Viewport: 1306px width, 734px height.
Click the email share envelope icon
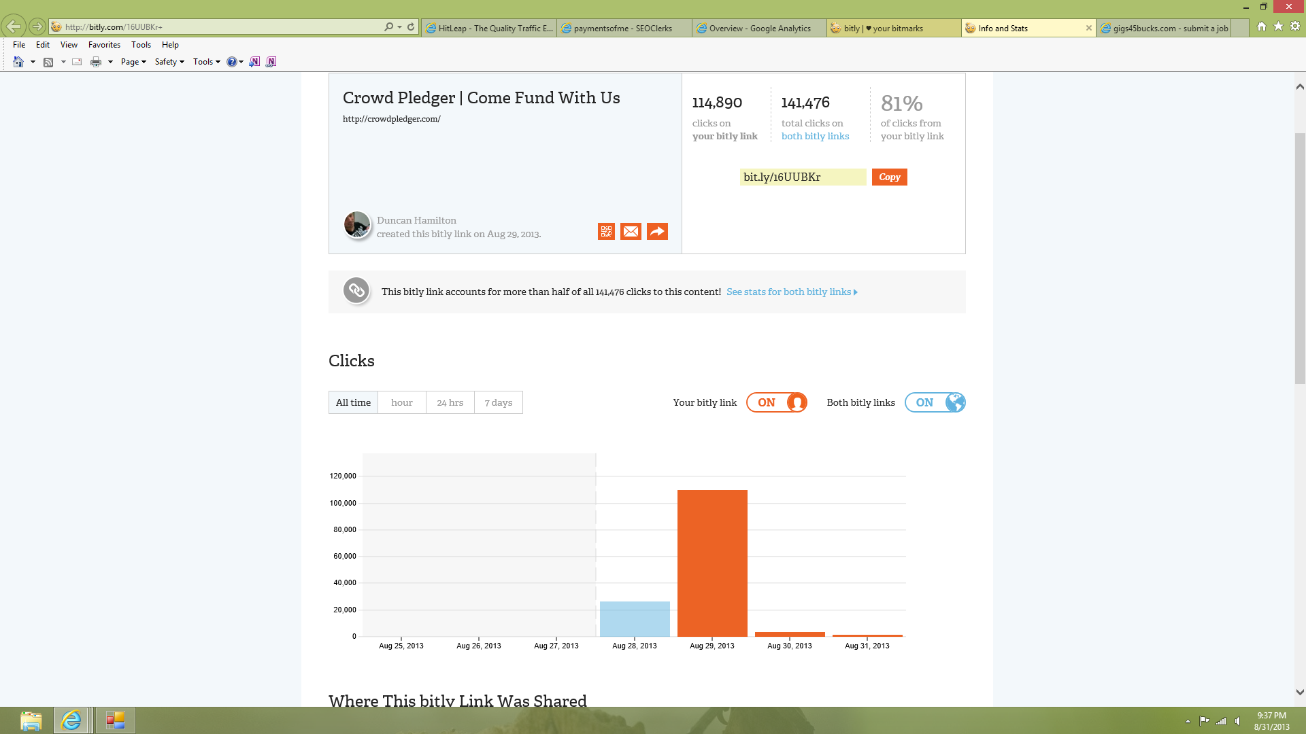[631, 232]
